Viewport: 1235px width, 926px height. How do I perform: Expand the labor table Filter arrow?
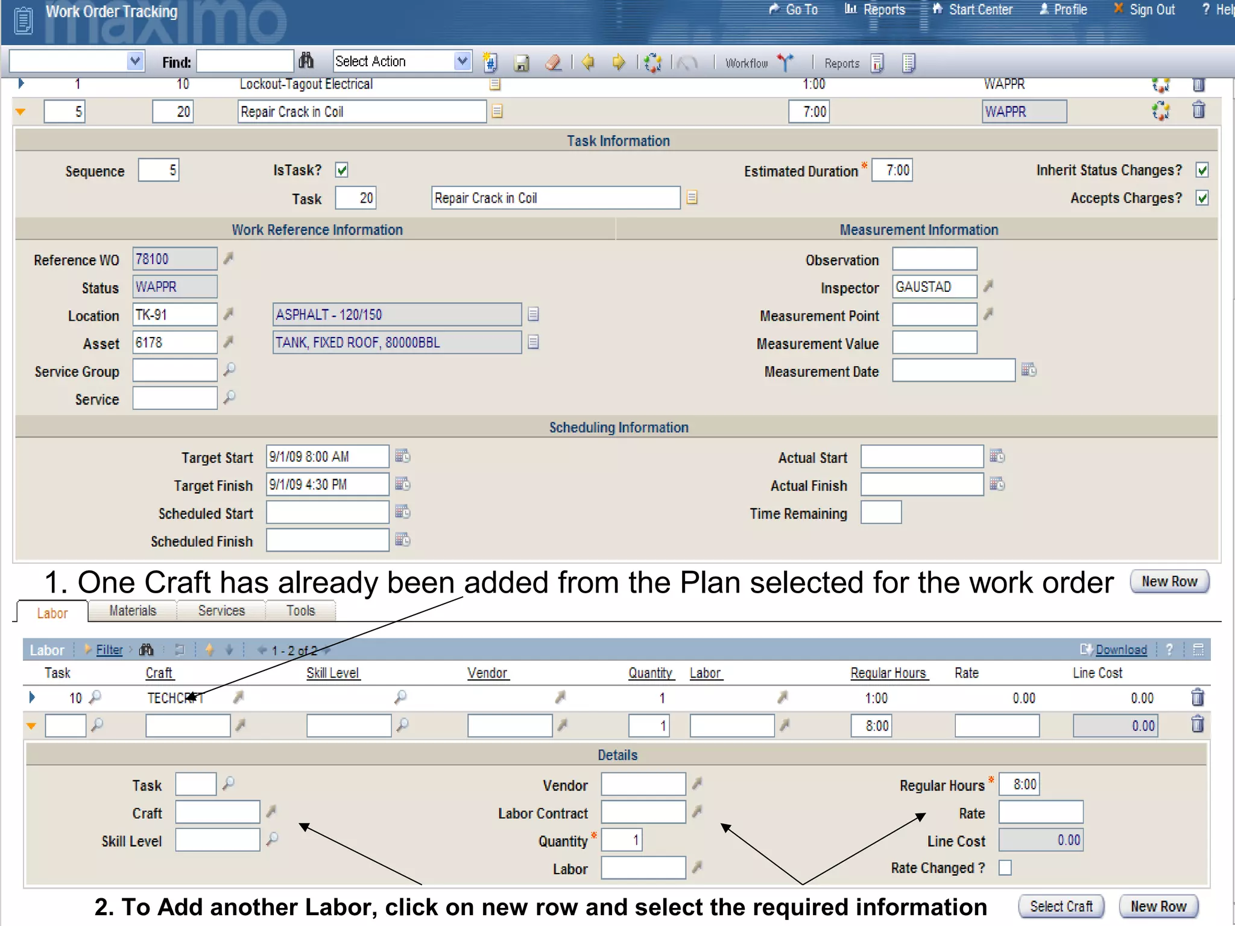88,649
